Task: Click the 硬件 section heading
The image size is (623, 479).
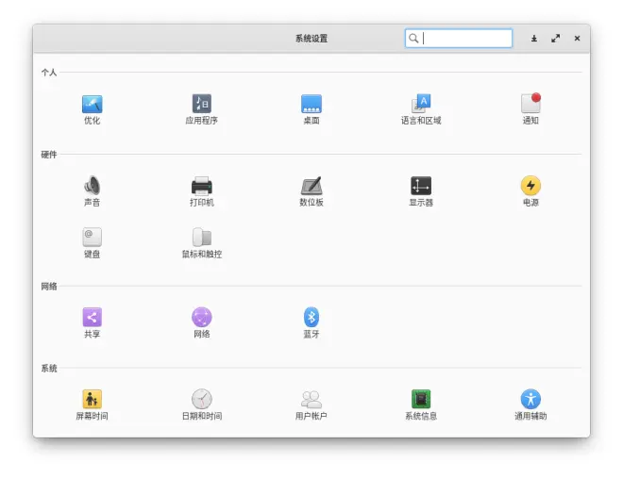Action: pos(49,155)
